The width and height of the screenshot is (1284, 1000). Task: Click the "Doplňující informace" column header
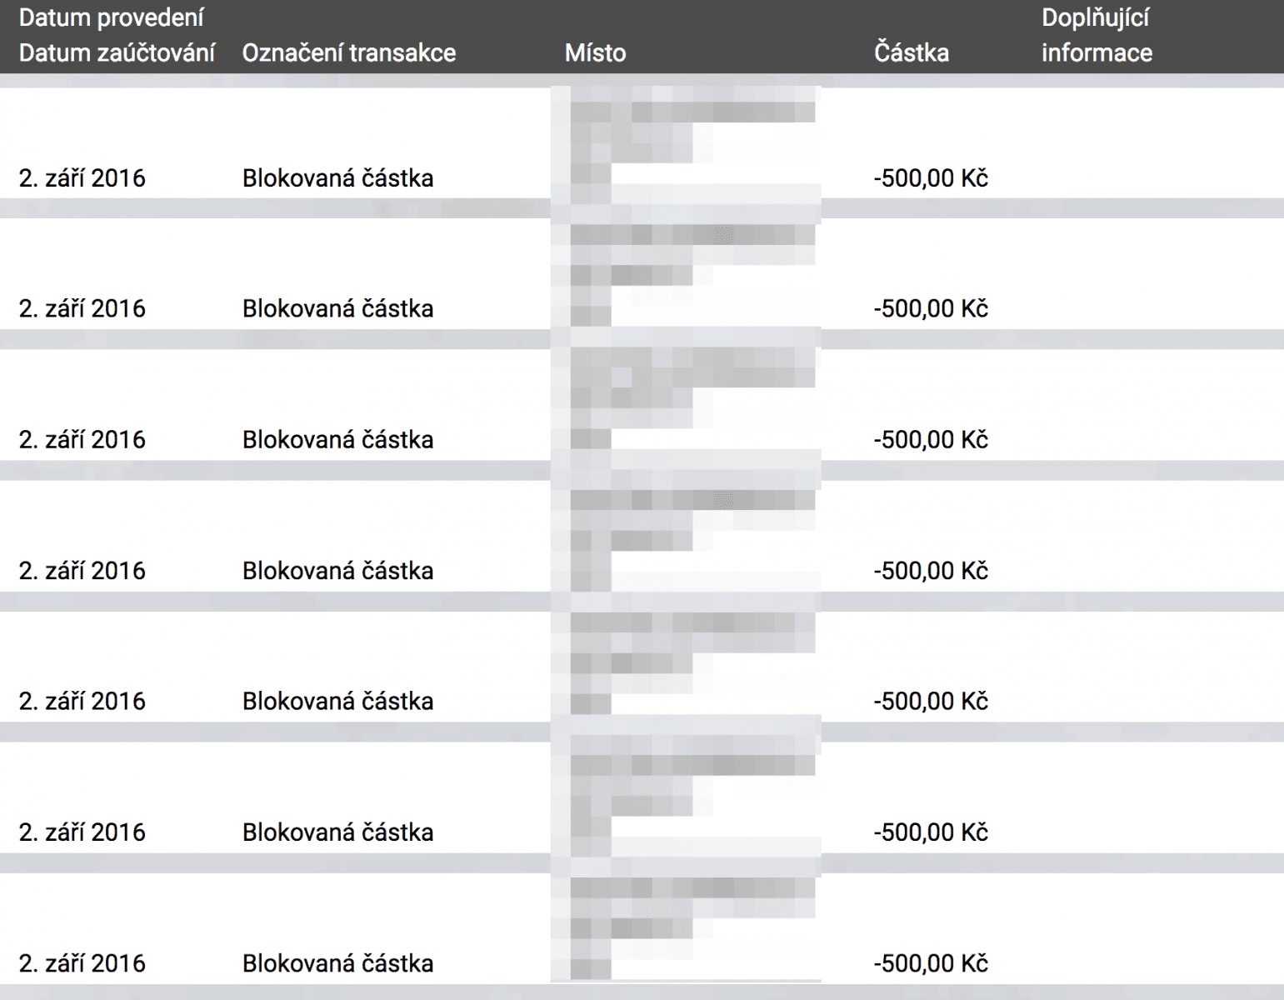coord(1097,35)
